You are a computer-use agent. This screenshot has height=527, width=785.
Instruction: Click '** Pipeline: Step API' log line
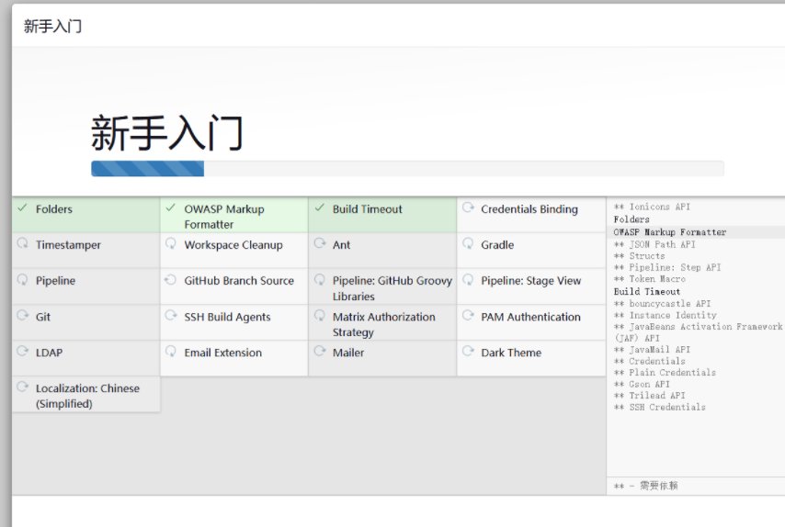pos(667,267)
